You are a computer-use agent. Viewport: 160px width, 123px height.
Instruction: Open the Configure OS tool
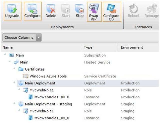112,12
